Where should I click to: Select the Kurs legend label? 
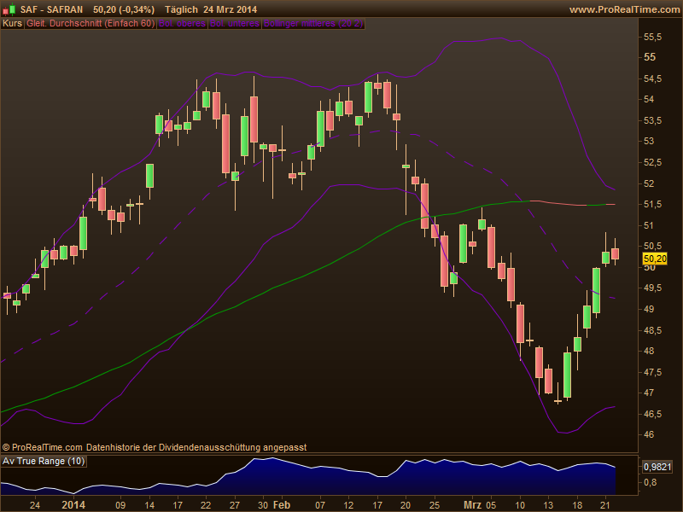12,24
